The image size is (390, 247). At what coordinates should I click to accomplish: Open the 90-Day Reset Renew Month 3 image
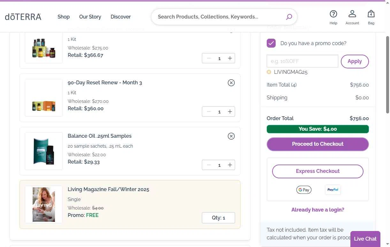click(x=44, y=98)
